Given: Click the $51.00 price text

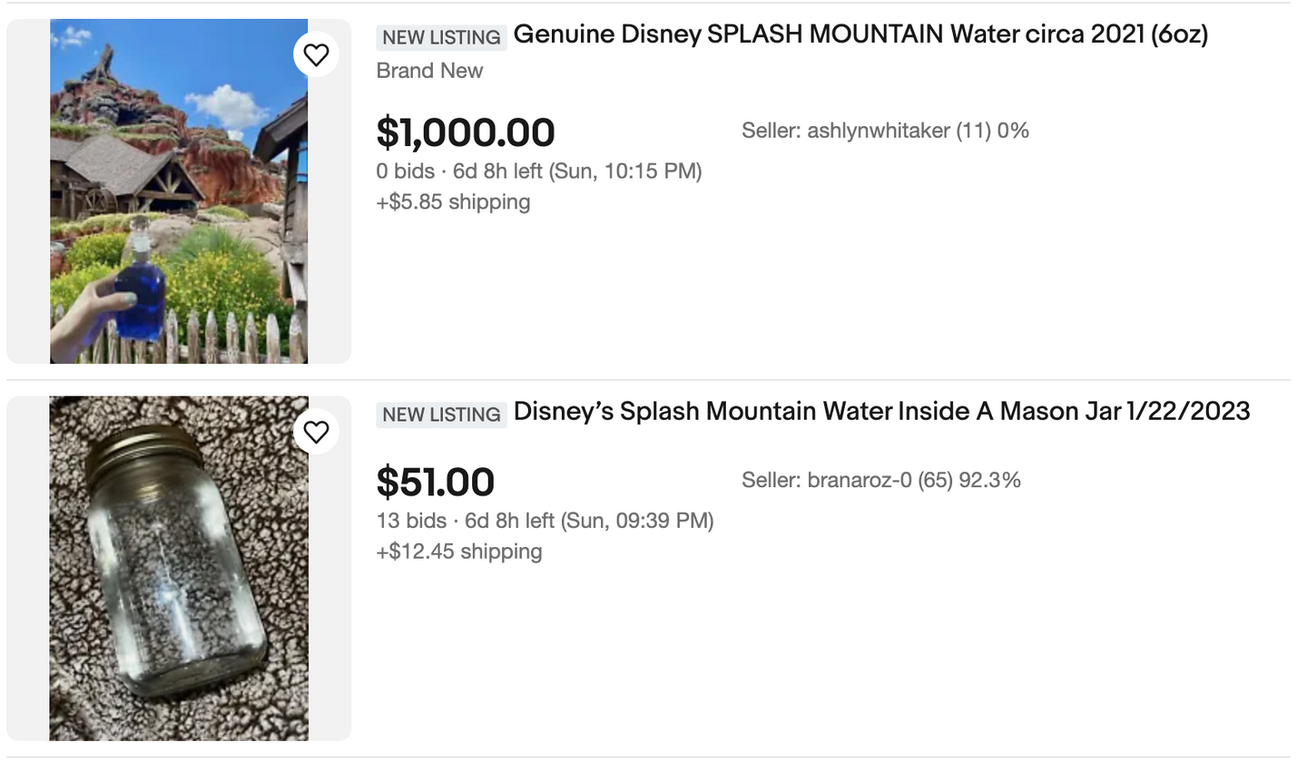Looking at the screenshot, I should (437, 482).
